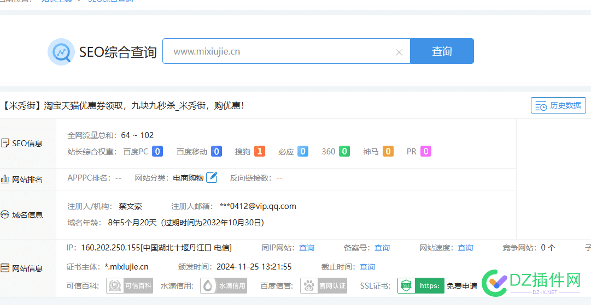Click the 百度PC weight badge 0
591x305 pixels.
157,152
